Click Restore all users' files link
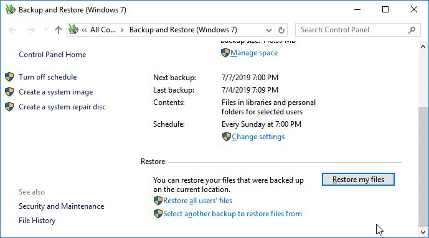 pyautogui.click(x=197, y=201)
